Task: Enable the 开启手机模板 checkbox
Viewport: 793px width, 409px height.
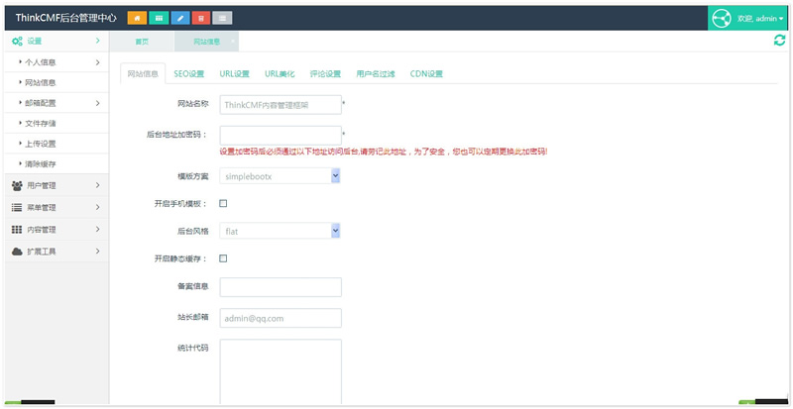Action: click(x=223, y=204)
